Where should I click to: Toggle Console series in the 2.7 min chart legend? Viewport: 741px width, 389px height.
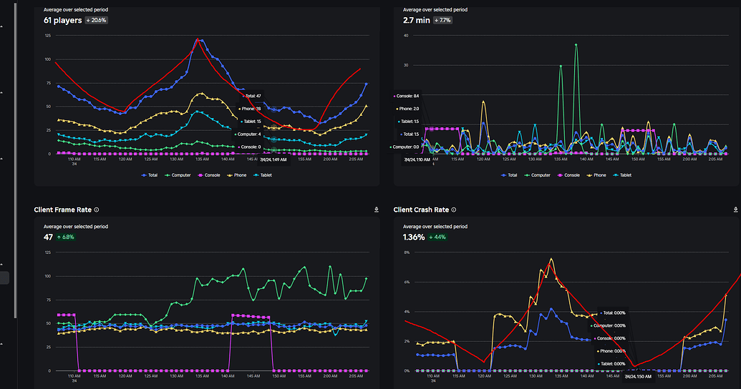[568, 175]
